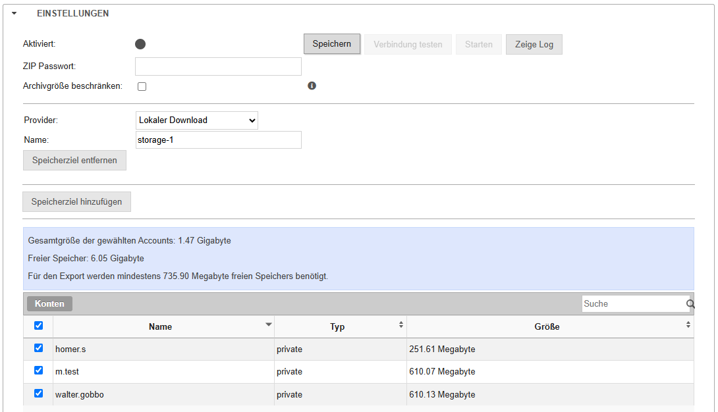Deselect the walter.gobbo account checkbox
This screenshot has height=412, width=718.
click(x=38, y=394)
